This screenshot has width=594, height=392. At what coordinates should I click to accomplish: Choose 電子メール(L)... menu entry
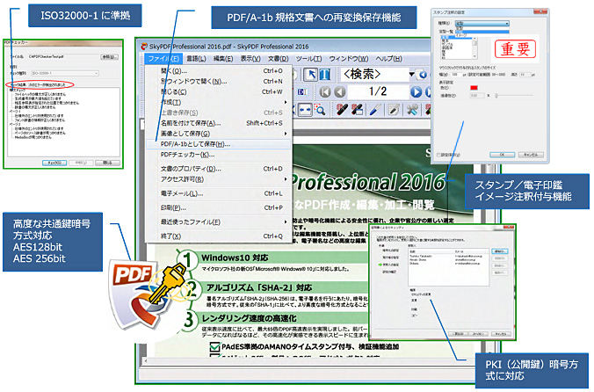pos(219,193)
